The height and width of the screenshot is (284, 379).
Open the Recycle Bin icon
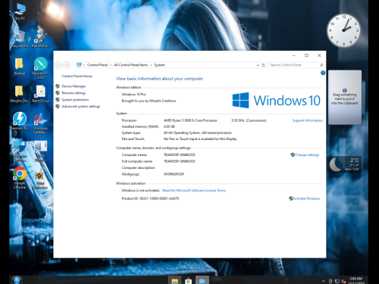(20, 39)
